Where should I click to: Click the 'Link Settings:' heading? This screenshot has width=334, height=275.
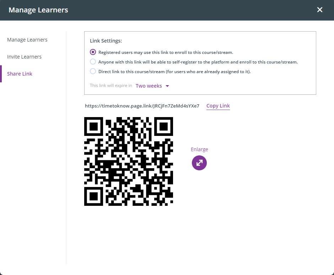[x=106, y=41]
